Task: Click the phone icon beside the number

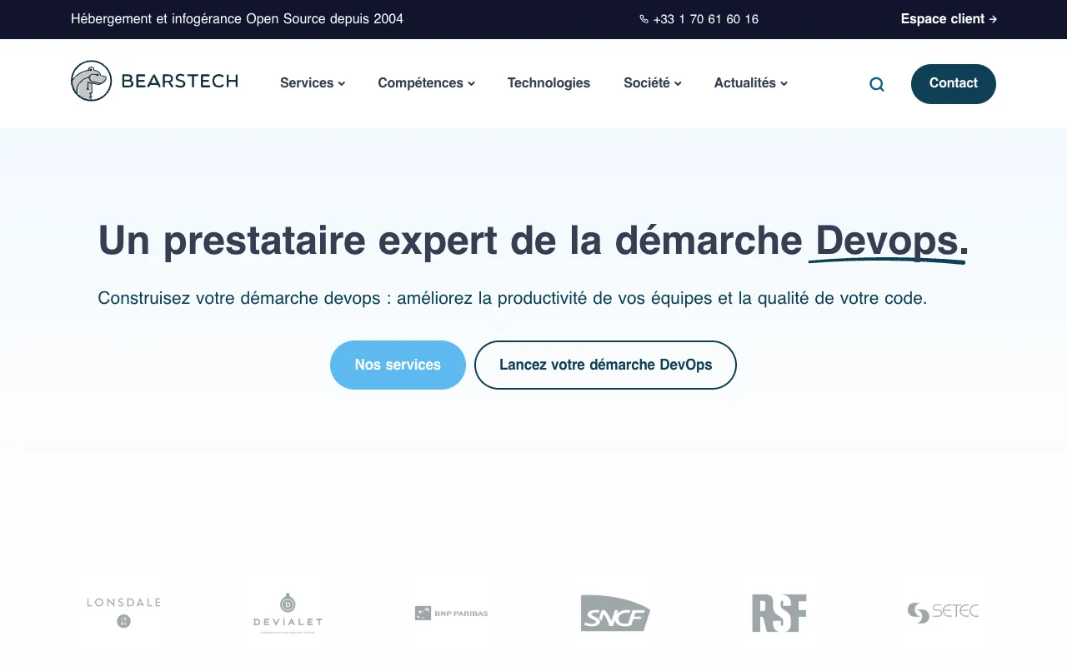Action: pos(644,19)
